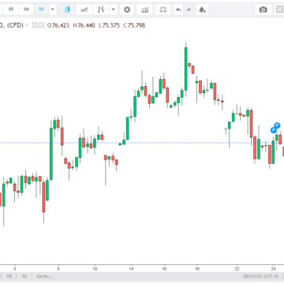Open the symbol (CFD) dropdown arrow
This screenshot has width=284, height=284.
[27, 25]
